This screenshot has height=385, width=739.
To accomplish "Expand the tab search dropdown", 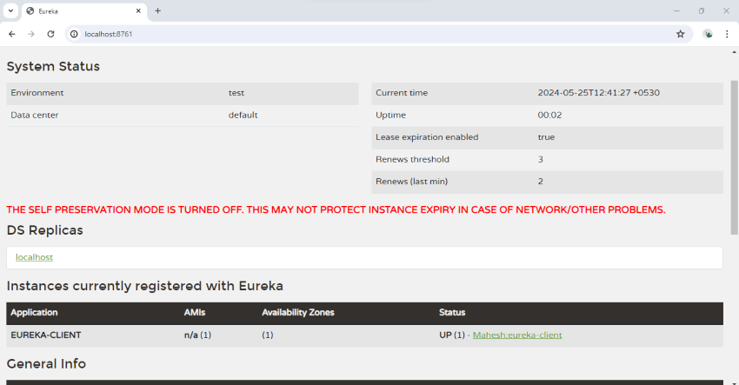I will pyautogui.click(x=10, y=10).
